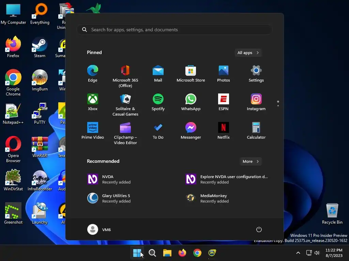Click the Start button on taskbar
Screen dimensions: 349x261
pos(137,253)
